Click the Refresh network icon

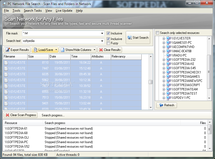pos(161,105)
